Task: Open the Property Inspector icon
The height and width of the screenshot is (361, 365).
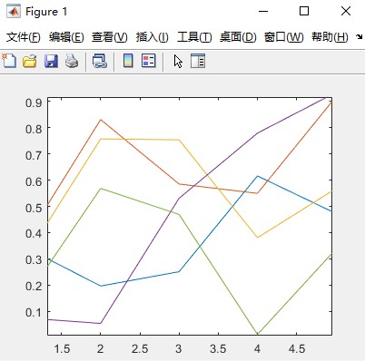Action: (198, 61)
